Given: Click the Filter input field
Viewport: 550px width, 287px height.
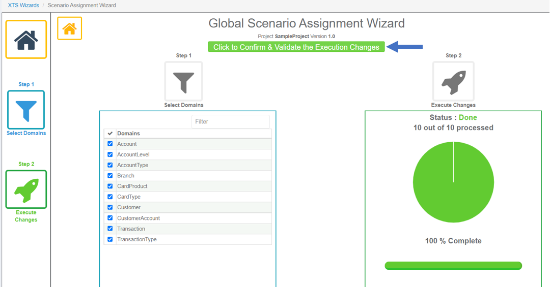Looking at the screenshot, I should point(231,121).
